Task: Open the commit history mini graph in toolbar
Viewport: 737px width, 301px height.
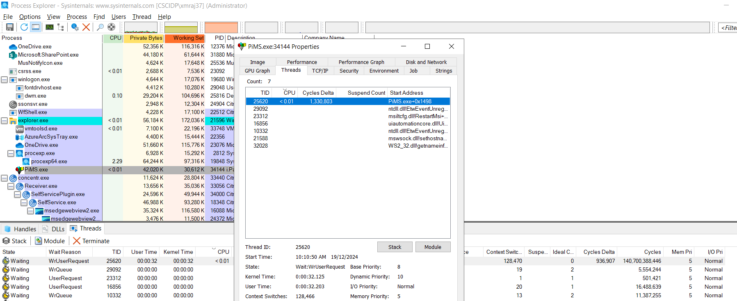Action: (x=181, y=27)
